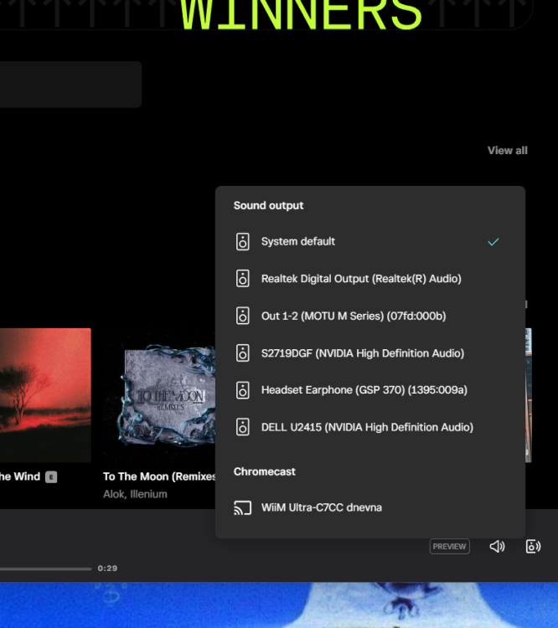Cast to WiiM Ultra-C7CC dnevna
The image size is (558, 628).
tap(321, 507)
